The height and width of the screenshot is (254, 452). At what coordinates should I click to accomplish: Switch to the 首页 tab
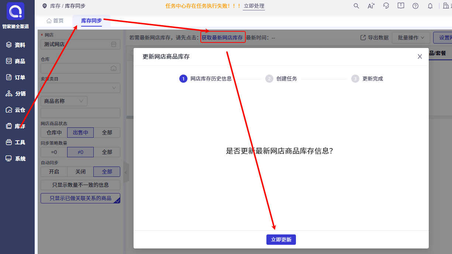pyautogui.click(x=55, y=21)
